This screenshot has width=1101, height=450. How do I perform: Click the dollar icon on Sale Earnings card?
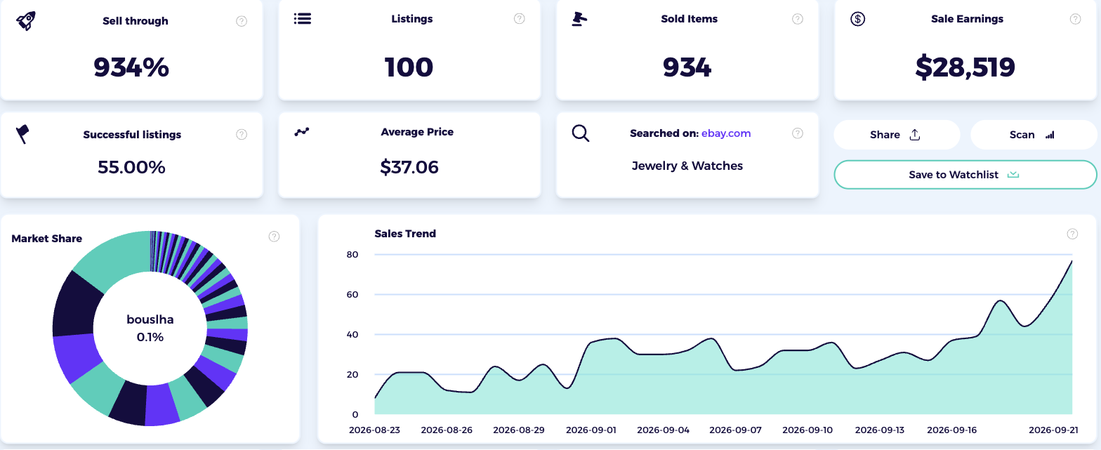(857, 19)
